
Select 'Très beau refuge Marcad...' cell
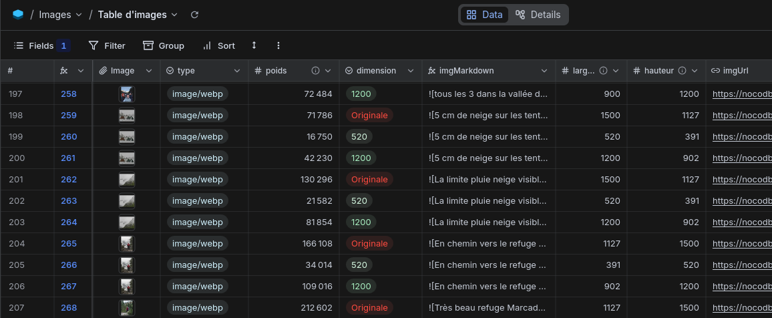point(488,308)
